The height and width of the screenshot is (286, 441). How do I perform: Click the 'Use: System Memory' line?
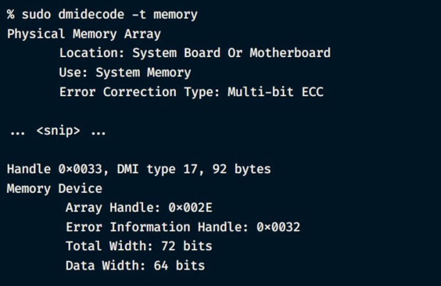tap(125, 73)
